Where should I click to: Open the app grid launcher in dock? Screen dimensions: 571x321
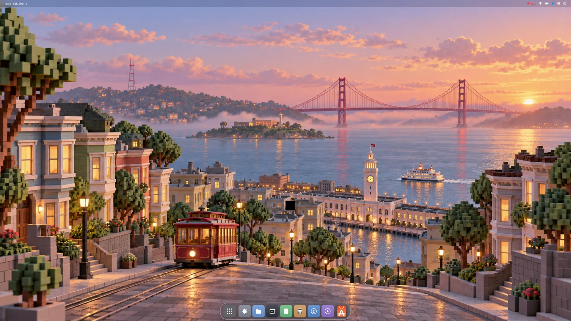click(x=229, y=311)
